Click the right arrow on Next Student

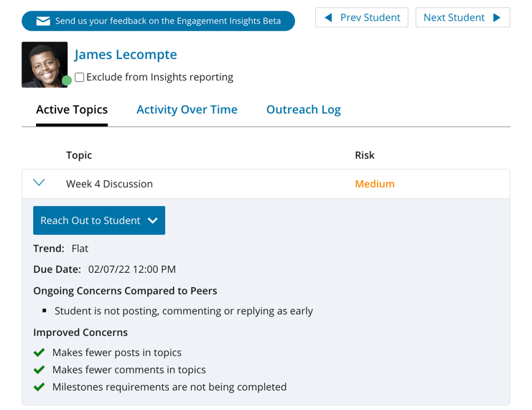(497, 18)
